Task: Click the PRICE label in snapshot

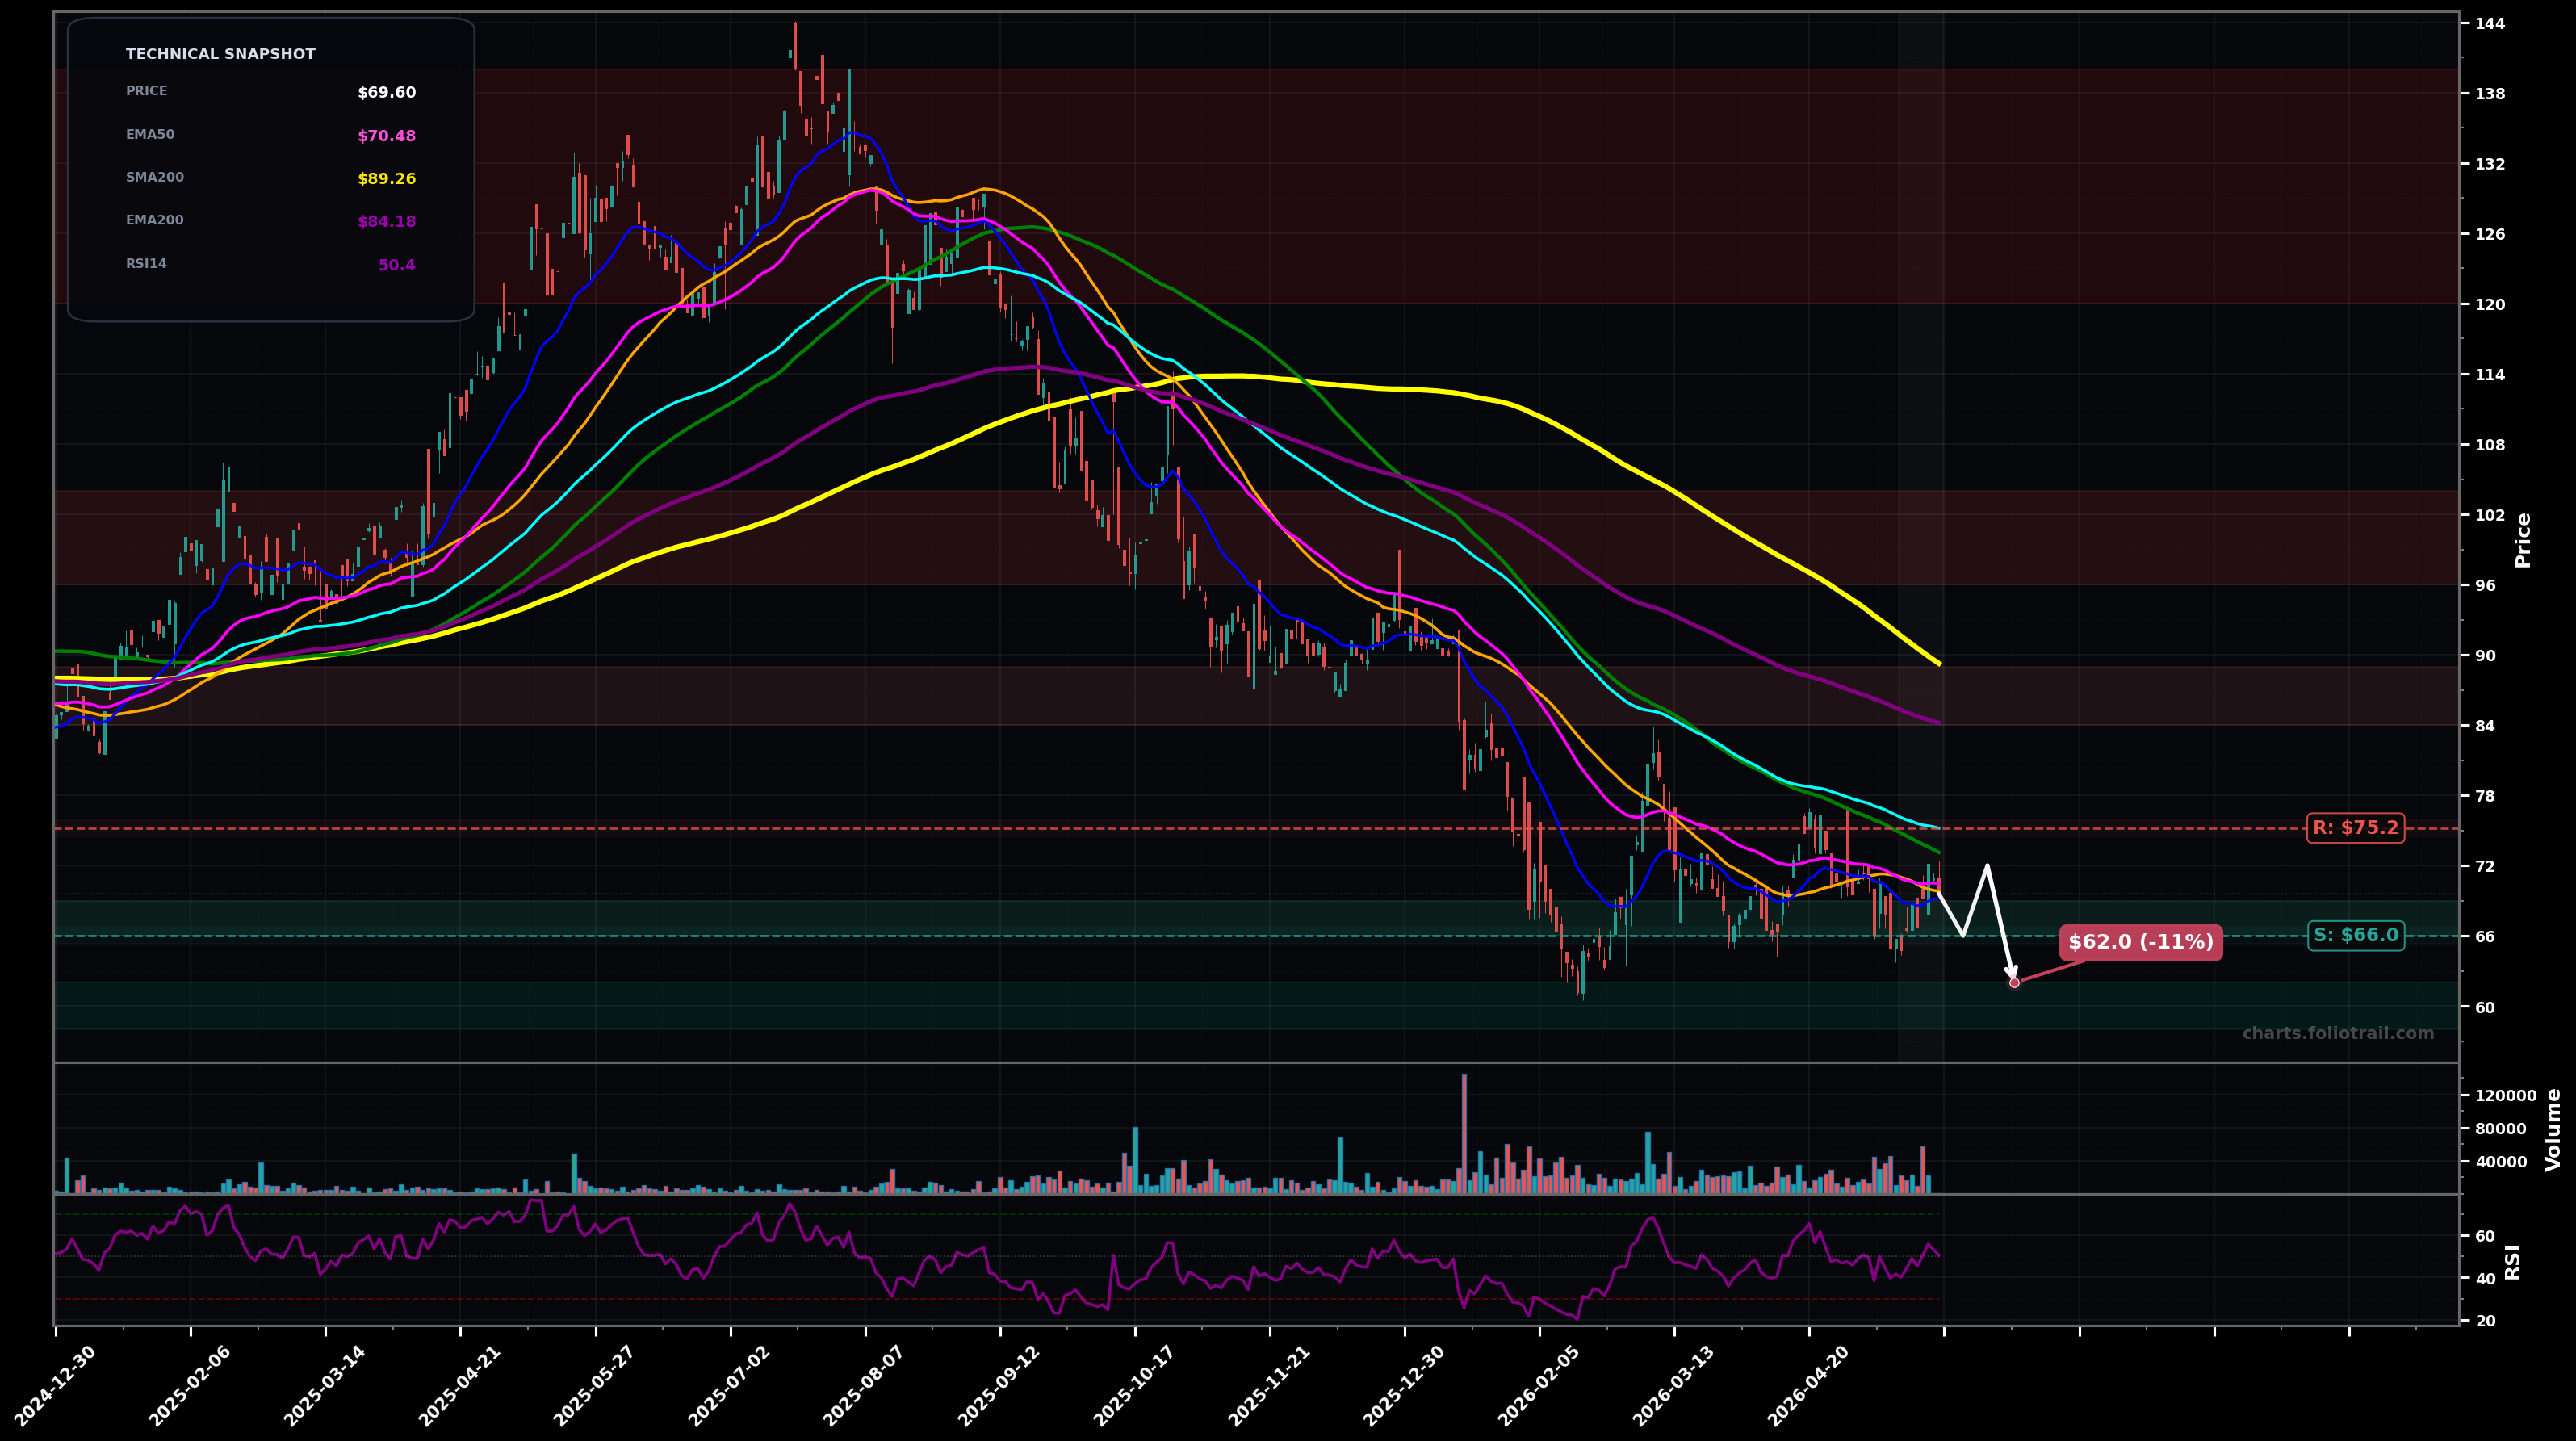Action: (147, 91)
